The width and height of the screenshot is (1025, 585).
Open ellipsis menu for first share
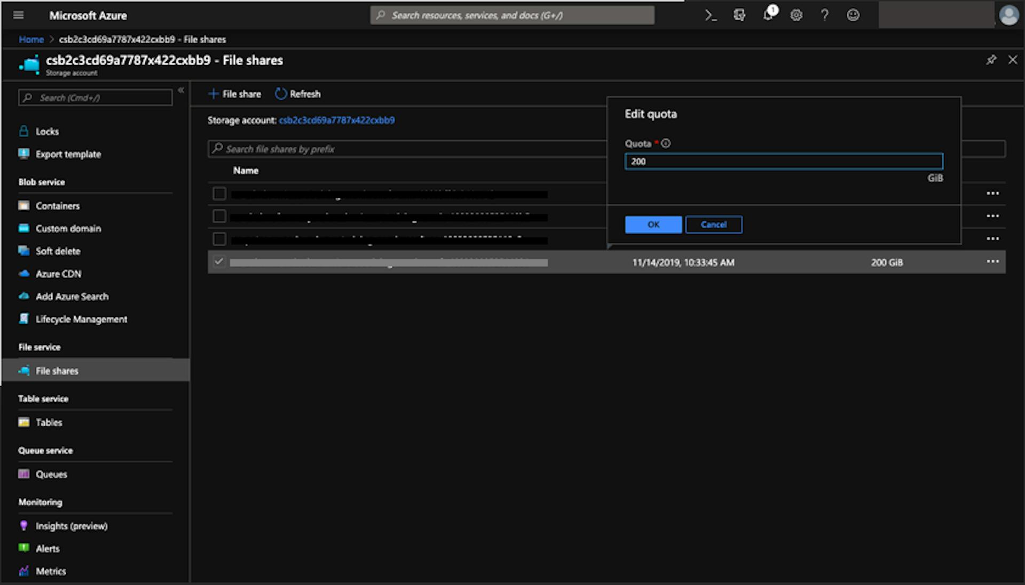[x=992, y=194]
